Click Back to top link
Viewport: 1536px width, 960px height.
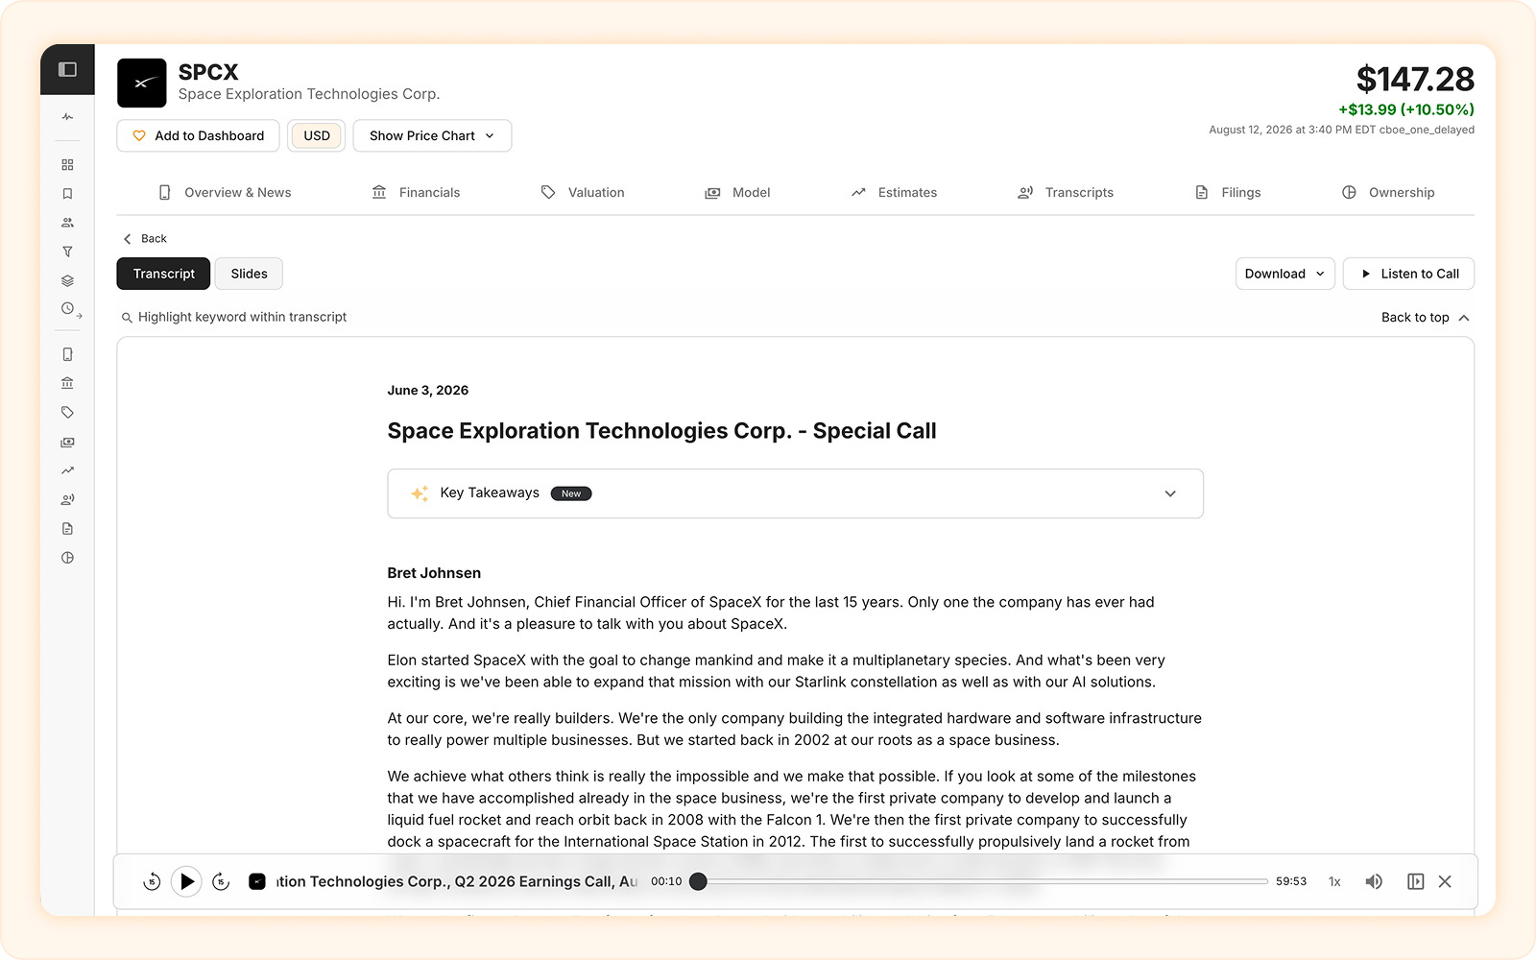pos(1426,317)
